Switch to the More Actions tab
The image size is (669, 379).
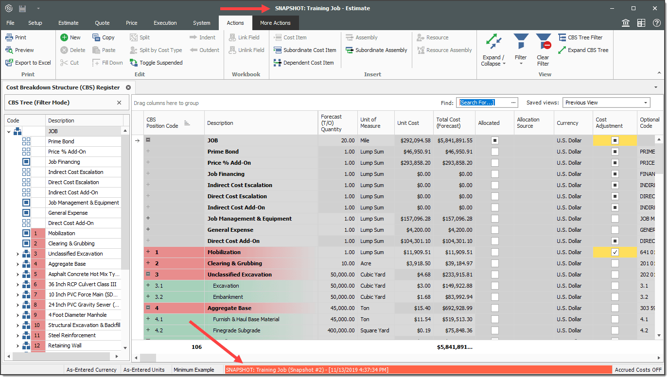coord(275,23)
